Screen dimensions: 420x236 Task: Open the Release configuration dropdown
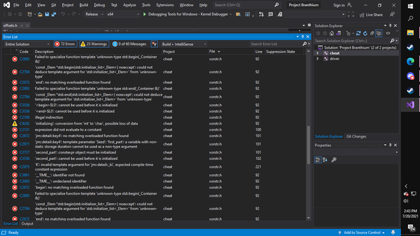[94, 14]
